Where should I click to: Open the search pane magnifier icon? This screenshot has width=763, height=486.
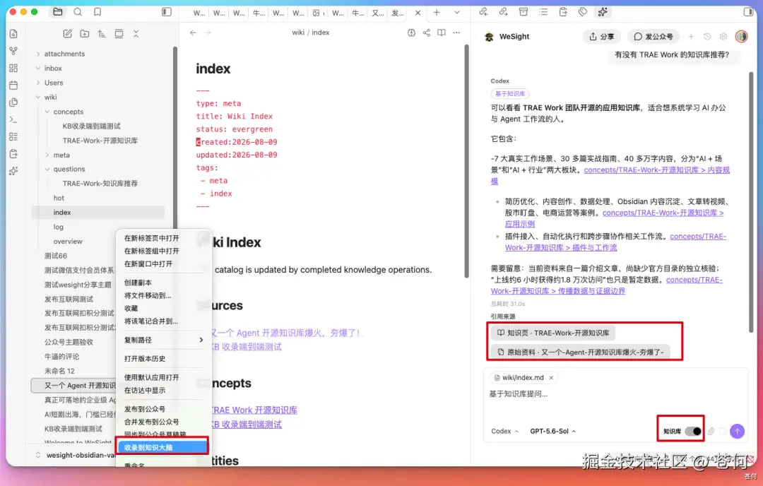tap(78, 12)
